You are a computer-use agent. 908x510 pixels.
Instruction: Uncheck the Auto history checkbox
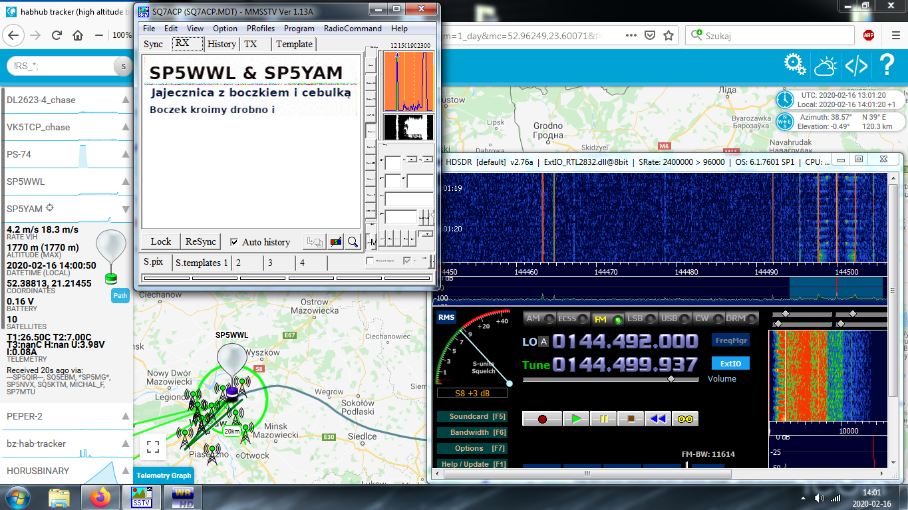[x=234, y=242]
